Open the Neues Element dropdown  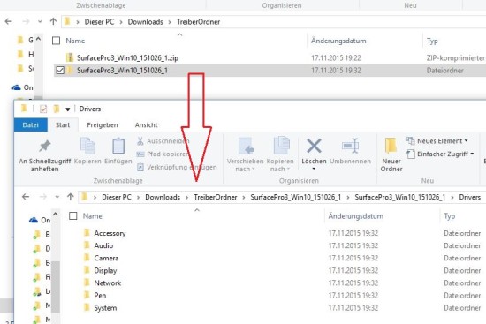point(437,141)
